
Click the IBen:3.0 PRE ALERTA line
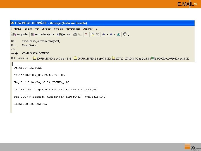(30, 104)
